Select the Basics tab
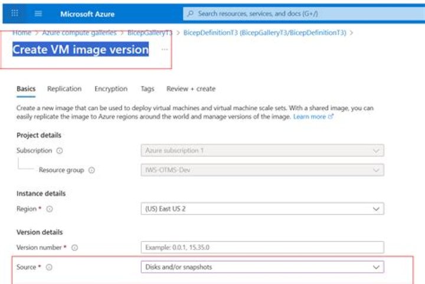The height and width of the screenshot is (284, 425). tap(26, 89)
